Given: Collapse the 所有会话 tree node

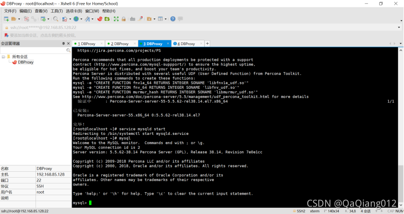Looking at the screenshot, I should click(x=3, y=57).
